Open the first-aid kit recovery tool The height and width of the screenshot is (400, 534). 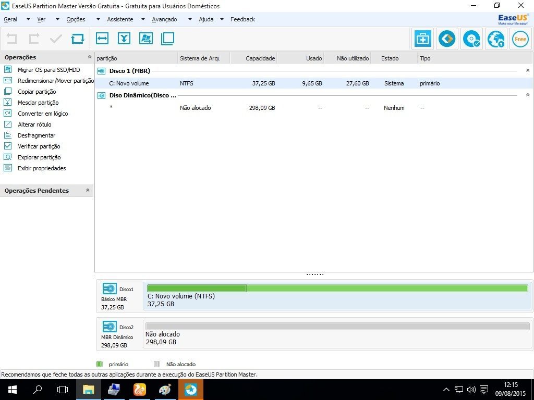click(422, 39)
